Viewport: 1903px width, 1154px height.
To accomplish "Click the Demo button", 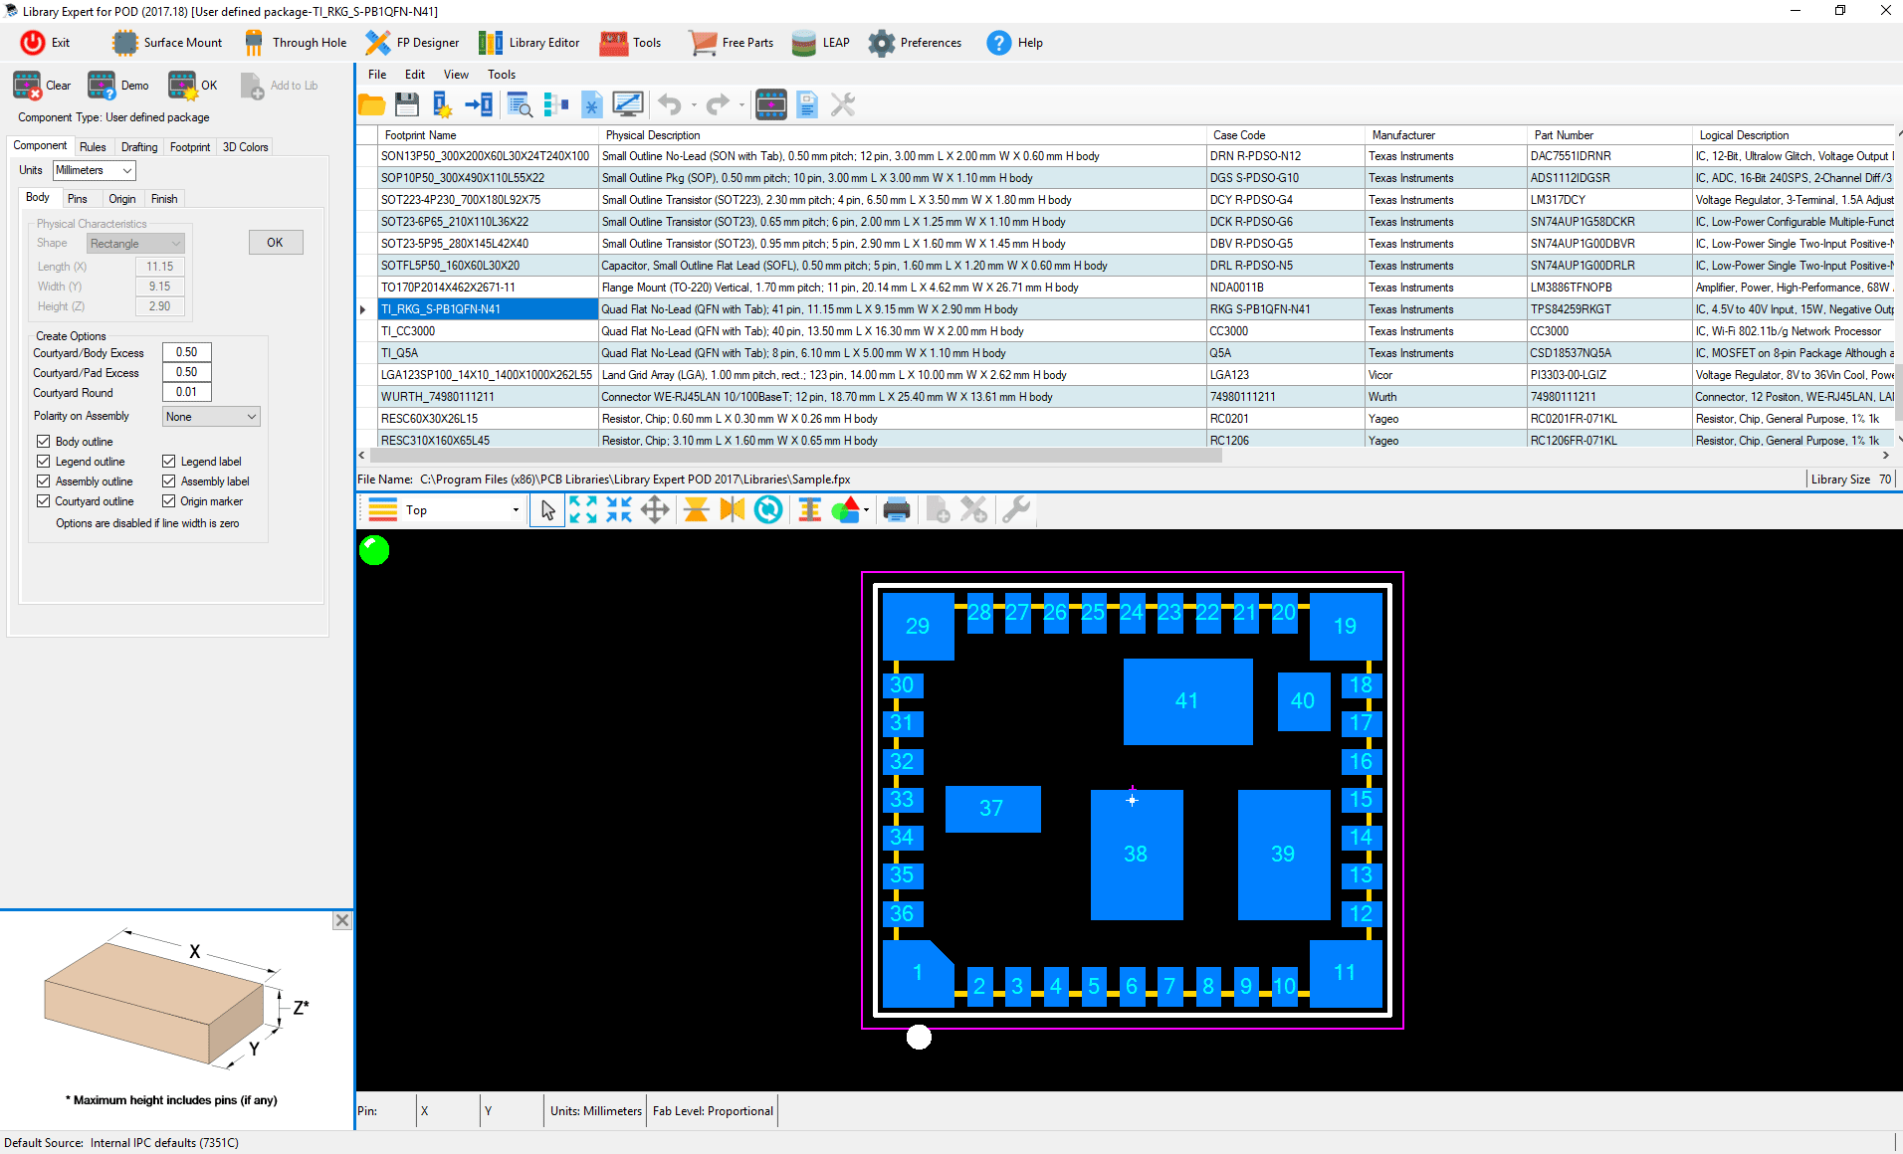I will (x=118, y=86).
